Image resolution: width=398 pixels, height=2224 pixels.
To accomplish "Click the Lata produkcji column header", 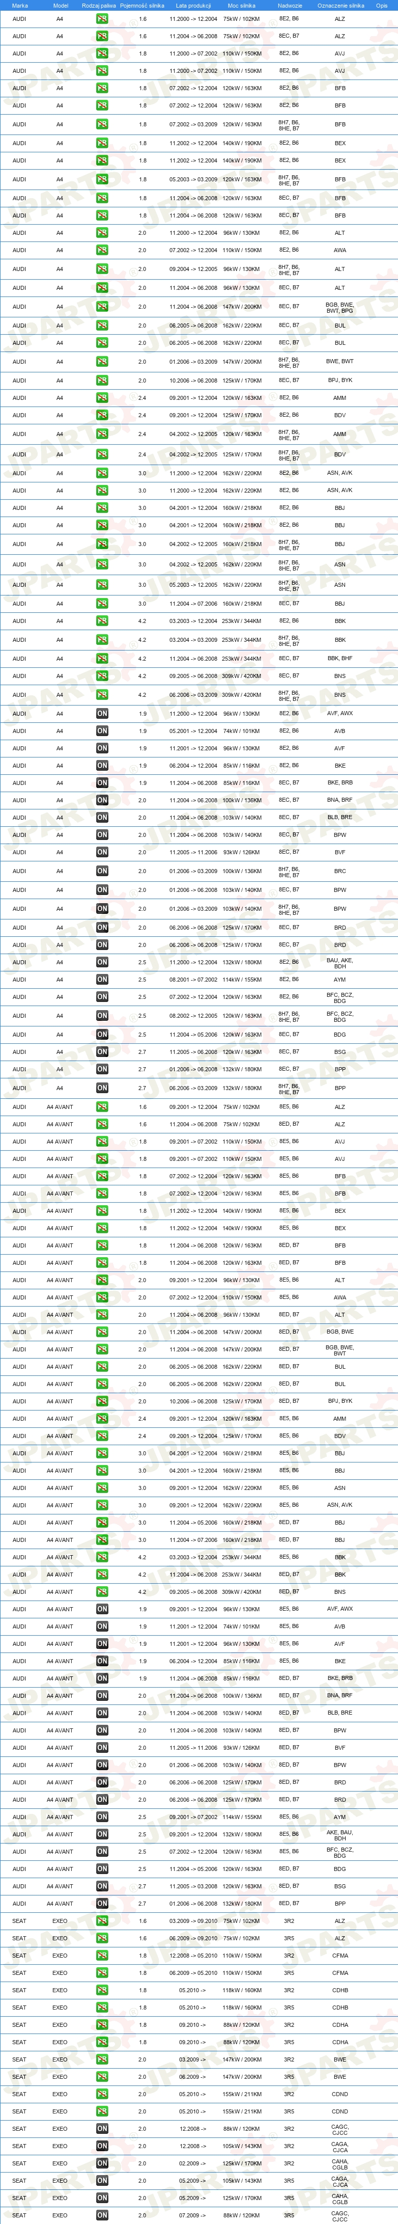I will [193, 5].
